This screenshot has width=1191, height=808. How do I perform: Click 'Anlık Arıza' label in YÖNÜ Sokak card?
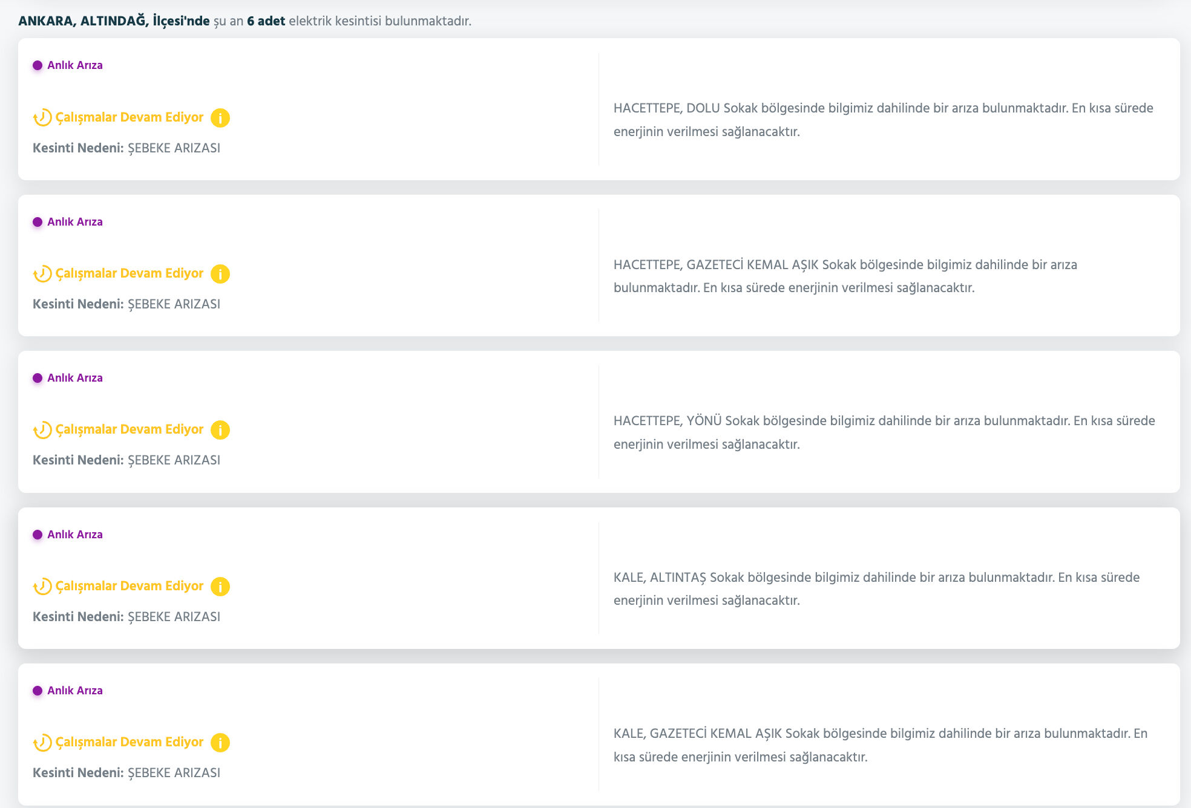[75, 378]
